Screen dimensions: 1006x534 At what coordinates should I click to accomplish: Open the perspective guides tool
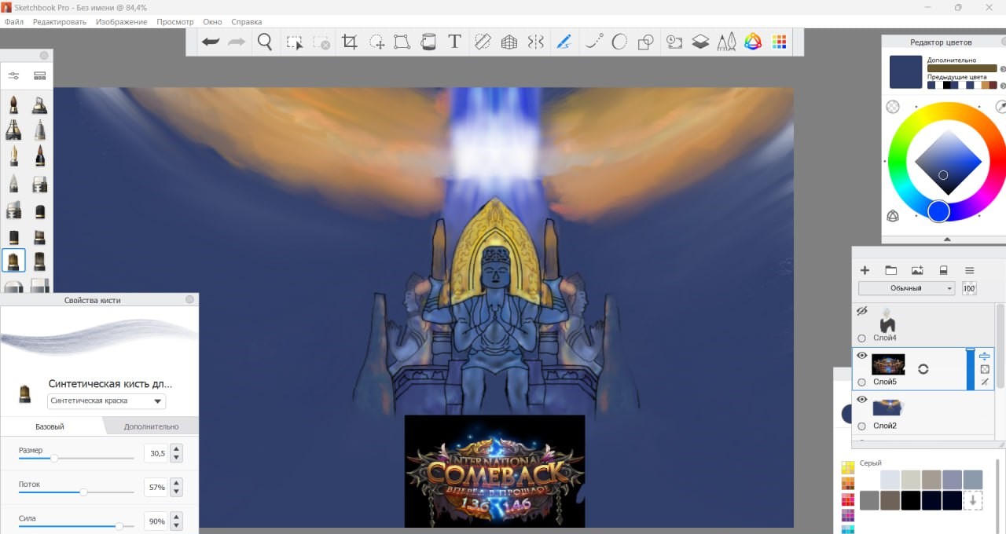(509, 42)
